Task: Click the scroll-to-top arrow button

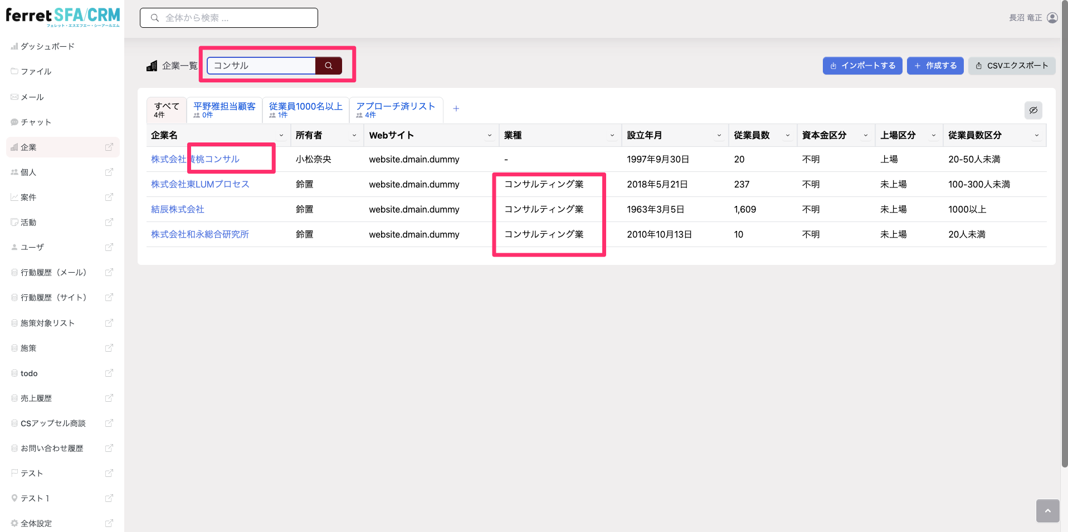Action: coord(1047,510)
